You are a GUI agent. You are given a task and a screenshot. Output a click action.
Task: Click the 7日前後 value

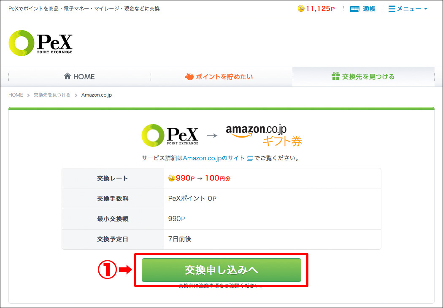tap(180, 239)
